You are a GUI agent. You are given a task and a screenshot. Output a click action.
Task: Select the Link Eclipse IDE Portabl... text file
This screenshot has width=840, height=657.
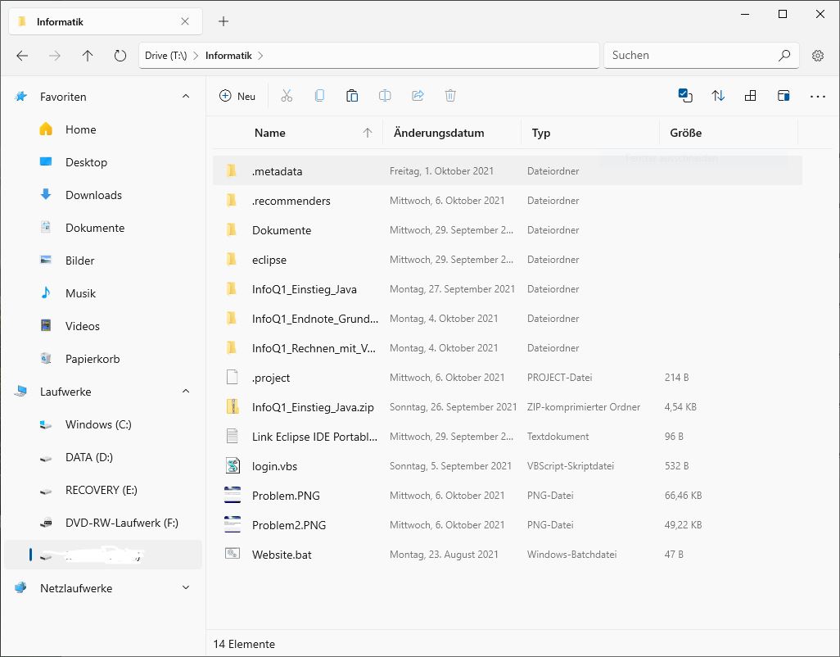pyautogui.click(x=508, y=436)
